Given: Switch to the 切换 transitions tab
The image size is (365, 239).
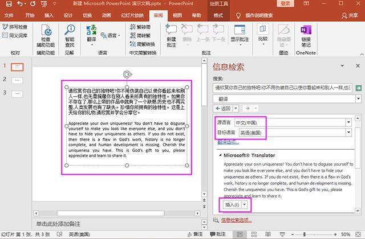Looking at the screenshot, I should pyautogui.click(x=87, y=15).
